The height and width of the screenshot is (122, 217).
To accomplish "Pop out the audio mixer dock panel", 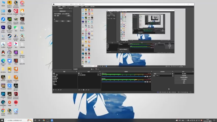I will 151,72.
